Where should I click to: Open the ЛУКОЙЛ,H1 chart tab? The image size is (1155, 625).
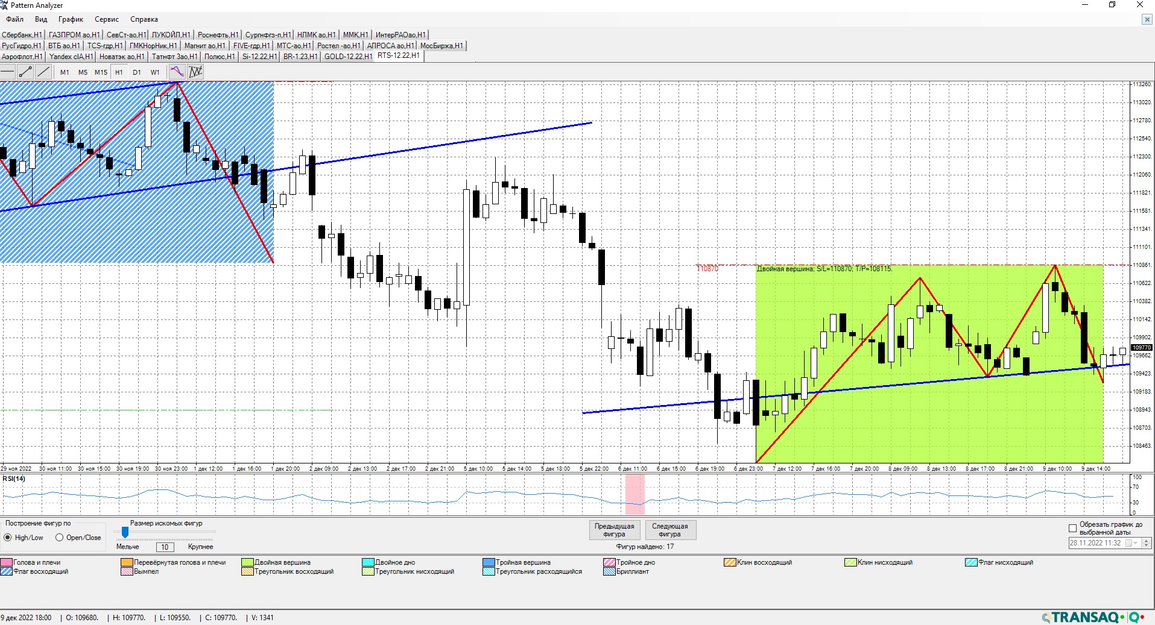171,35
